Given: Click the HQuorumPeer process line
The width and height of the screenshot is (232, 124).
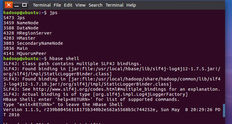Looking at the screenshot, I should click(25, 53).
